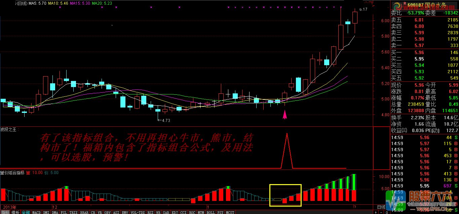Click the pink buy signal arrow
459x214 pixels.
click(285, 115)
